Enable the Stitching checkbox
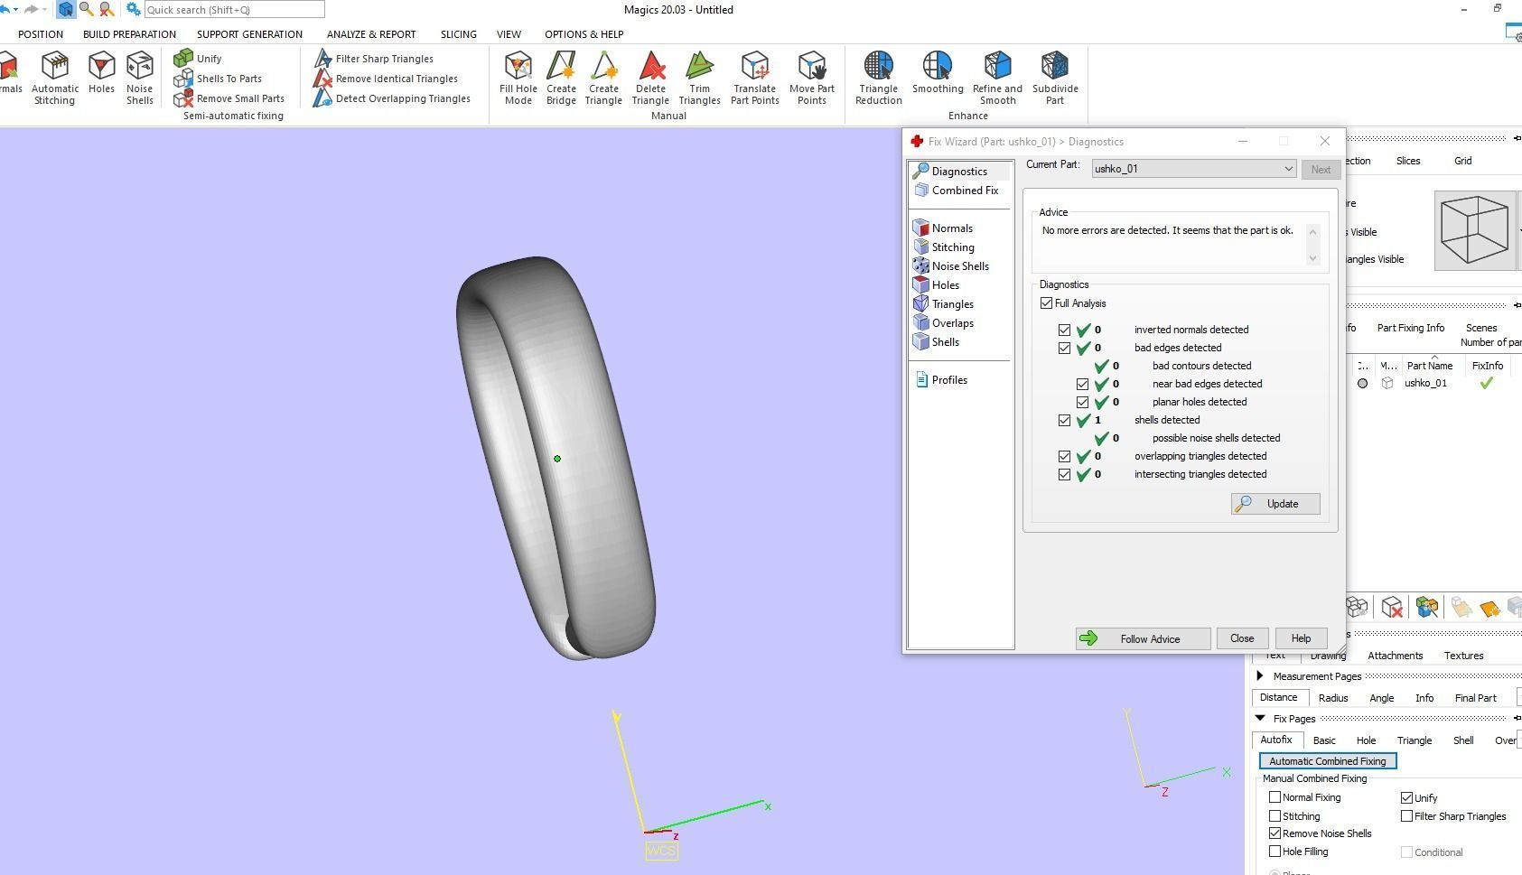 coord(1275,815)
